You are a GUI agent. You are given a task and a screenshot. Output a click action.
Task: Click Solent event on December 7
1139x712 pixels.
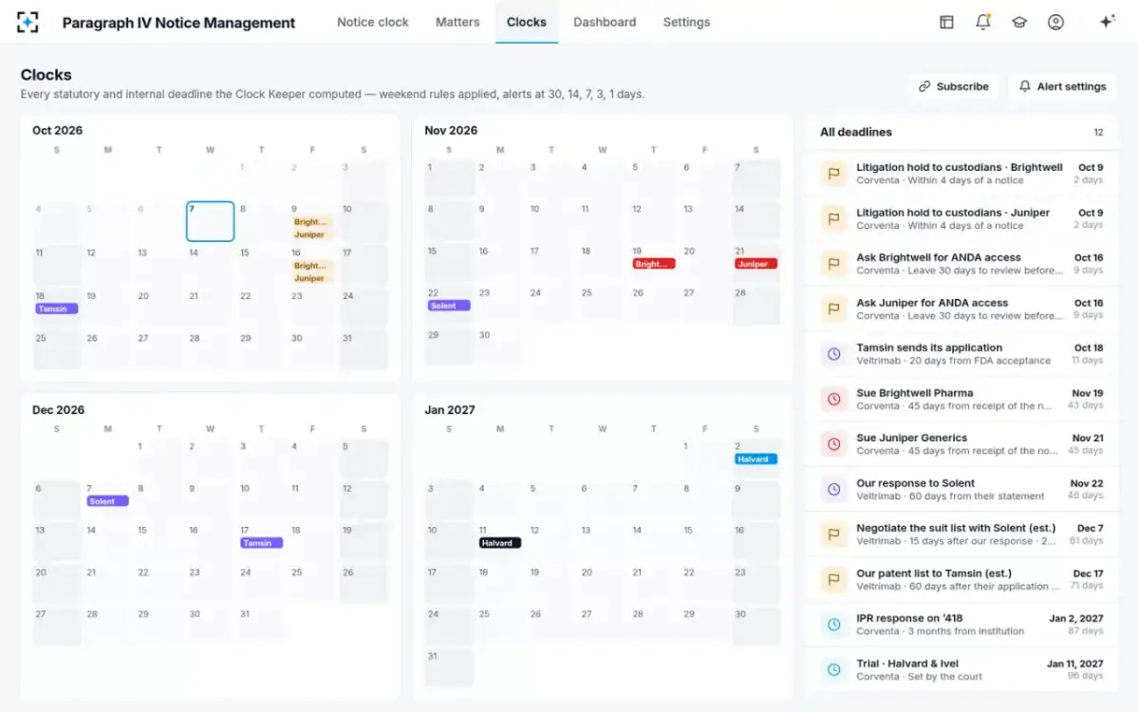pos(107,501)
